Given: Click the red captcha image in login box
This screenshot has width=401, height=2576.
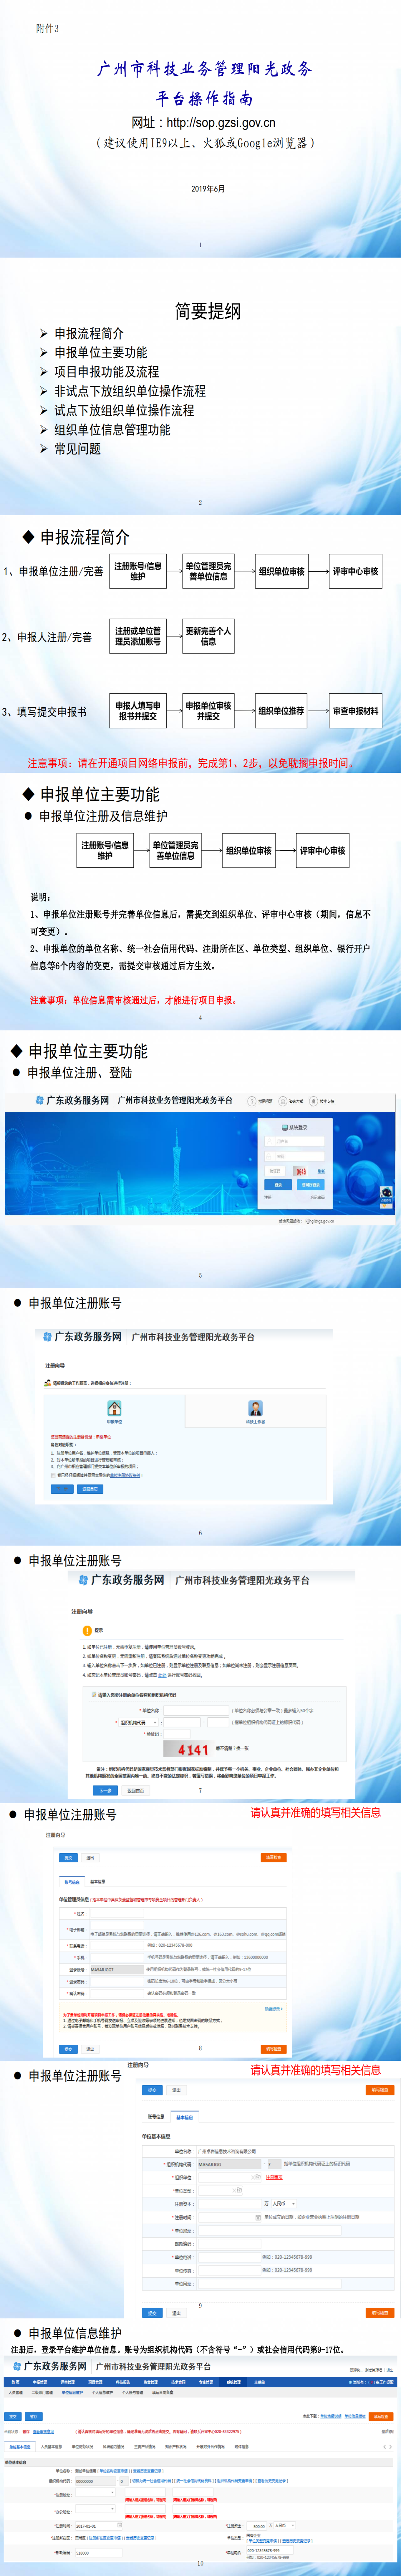Looking at the screenshot, I should 301,1171.
